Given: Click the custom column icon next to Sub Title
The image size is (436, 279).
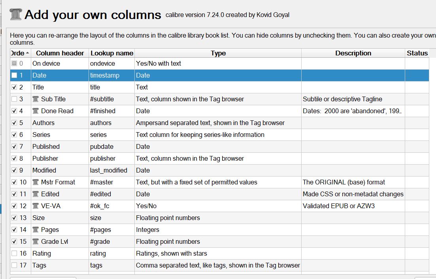Looking at the screenshot, I should 36,99.
